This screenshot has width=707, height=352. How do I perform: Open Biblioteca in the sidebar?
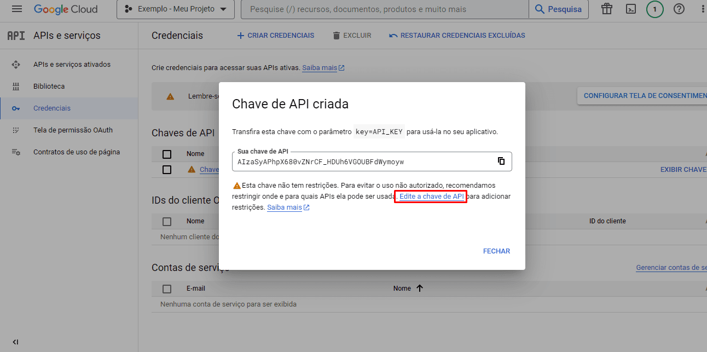pyautogui.click(x=49, y=86)
